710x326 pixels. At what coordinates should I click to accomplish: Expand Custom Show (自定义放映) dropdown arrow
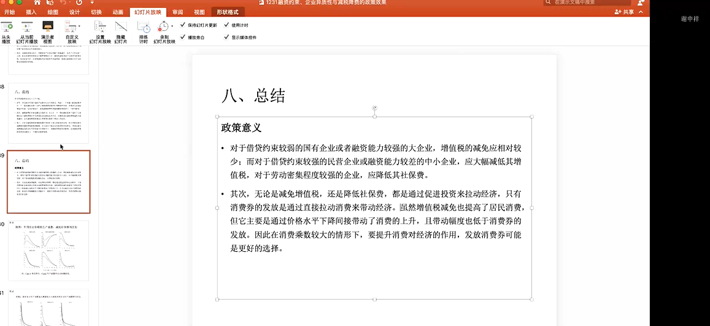(x=79, y=26)
